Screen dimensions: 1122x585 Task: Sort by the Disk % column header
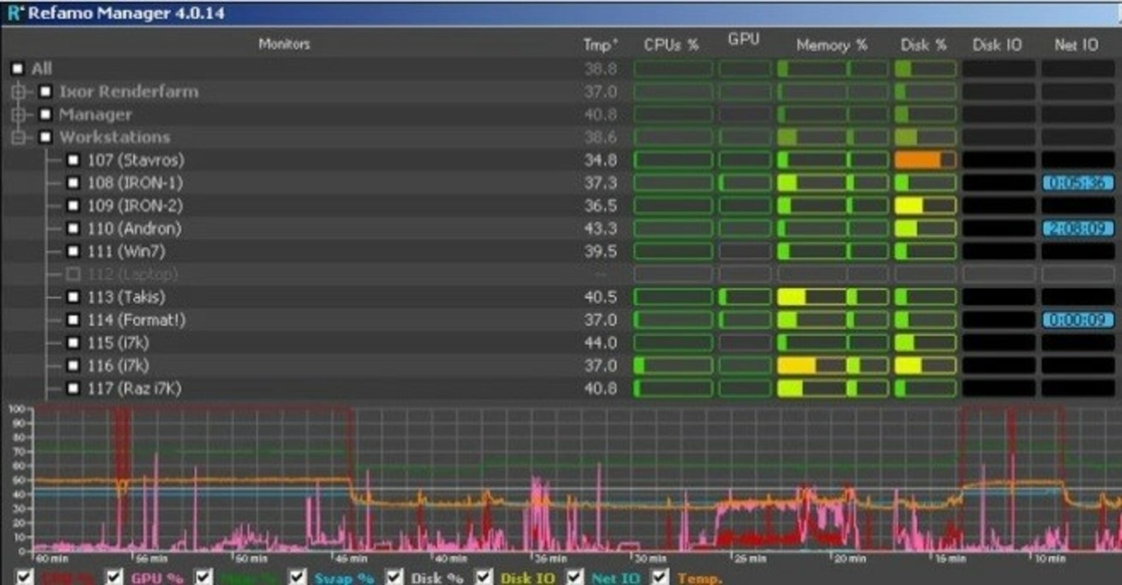pos(923,45)
